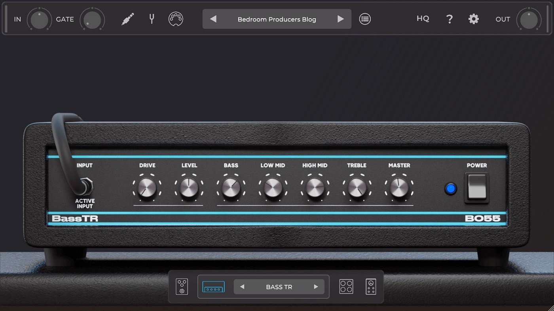
Task: Switch to next amp after BASS TR
Action: coord(316,287)
